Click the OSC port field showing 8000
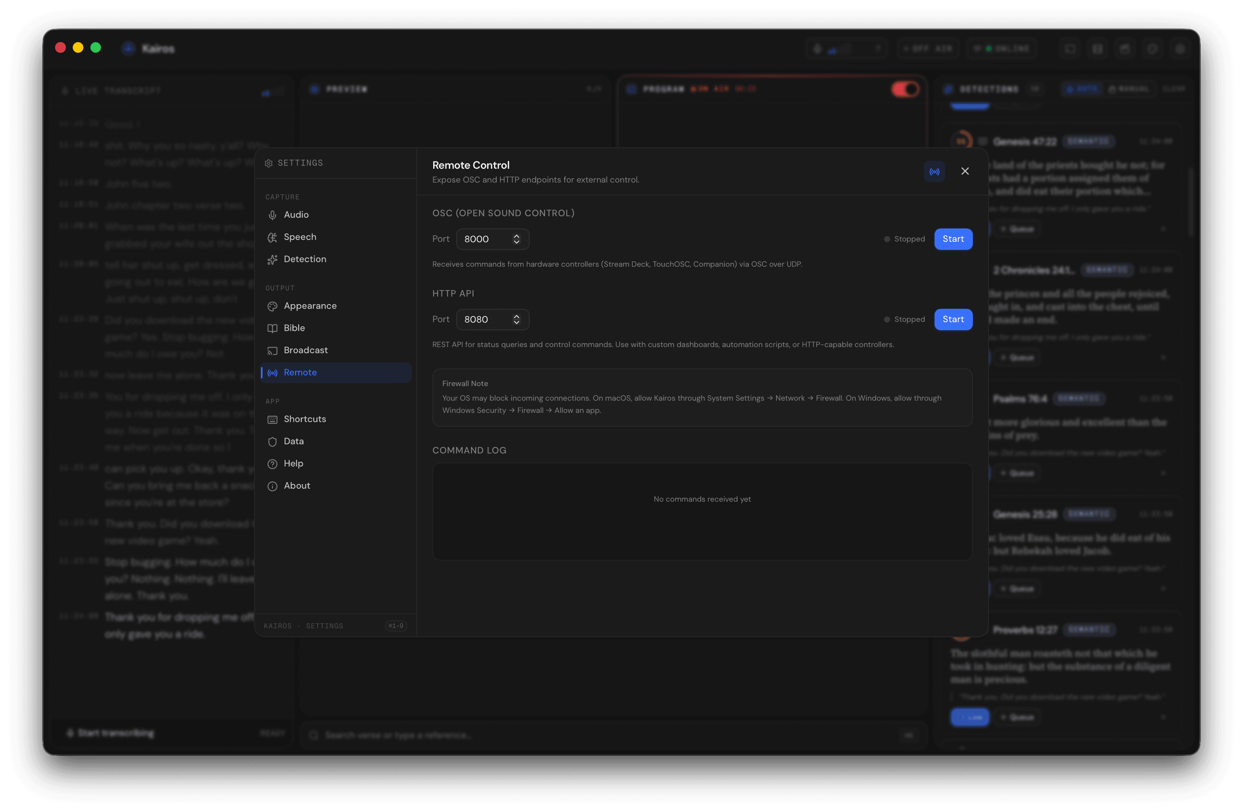 point(493,239)
